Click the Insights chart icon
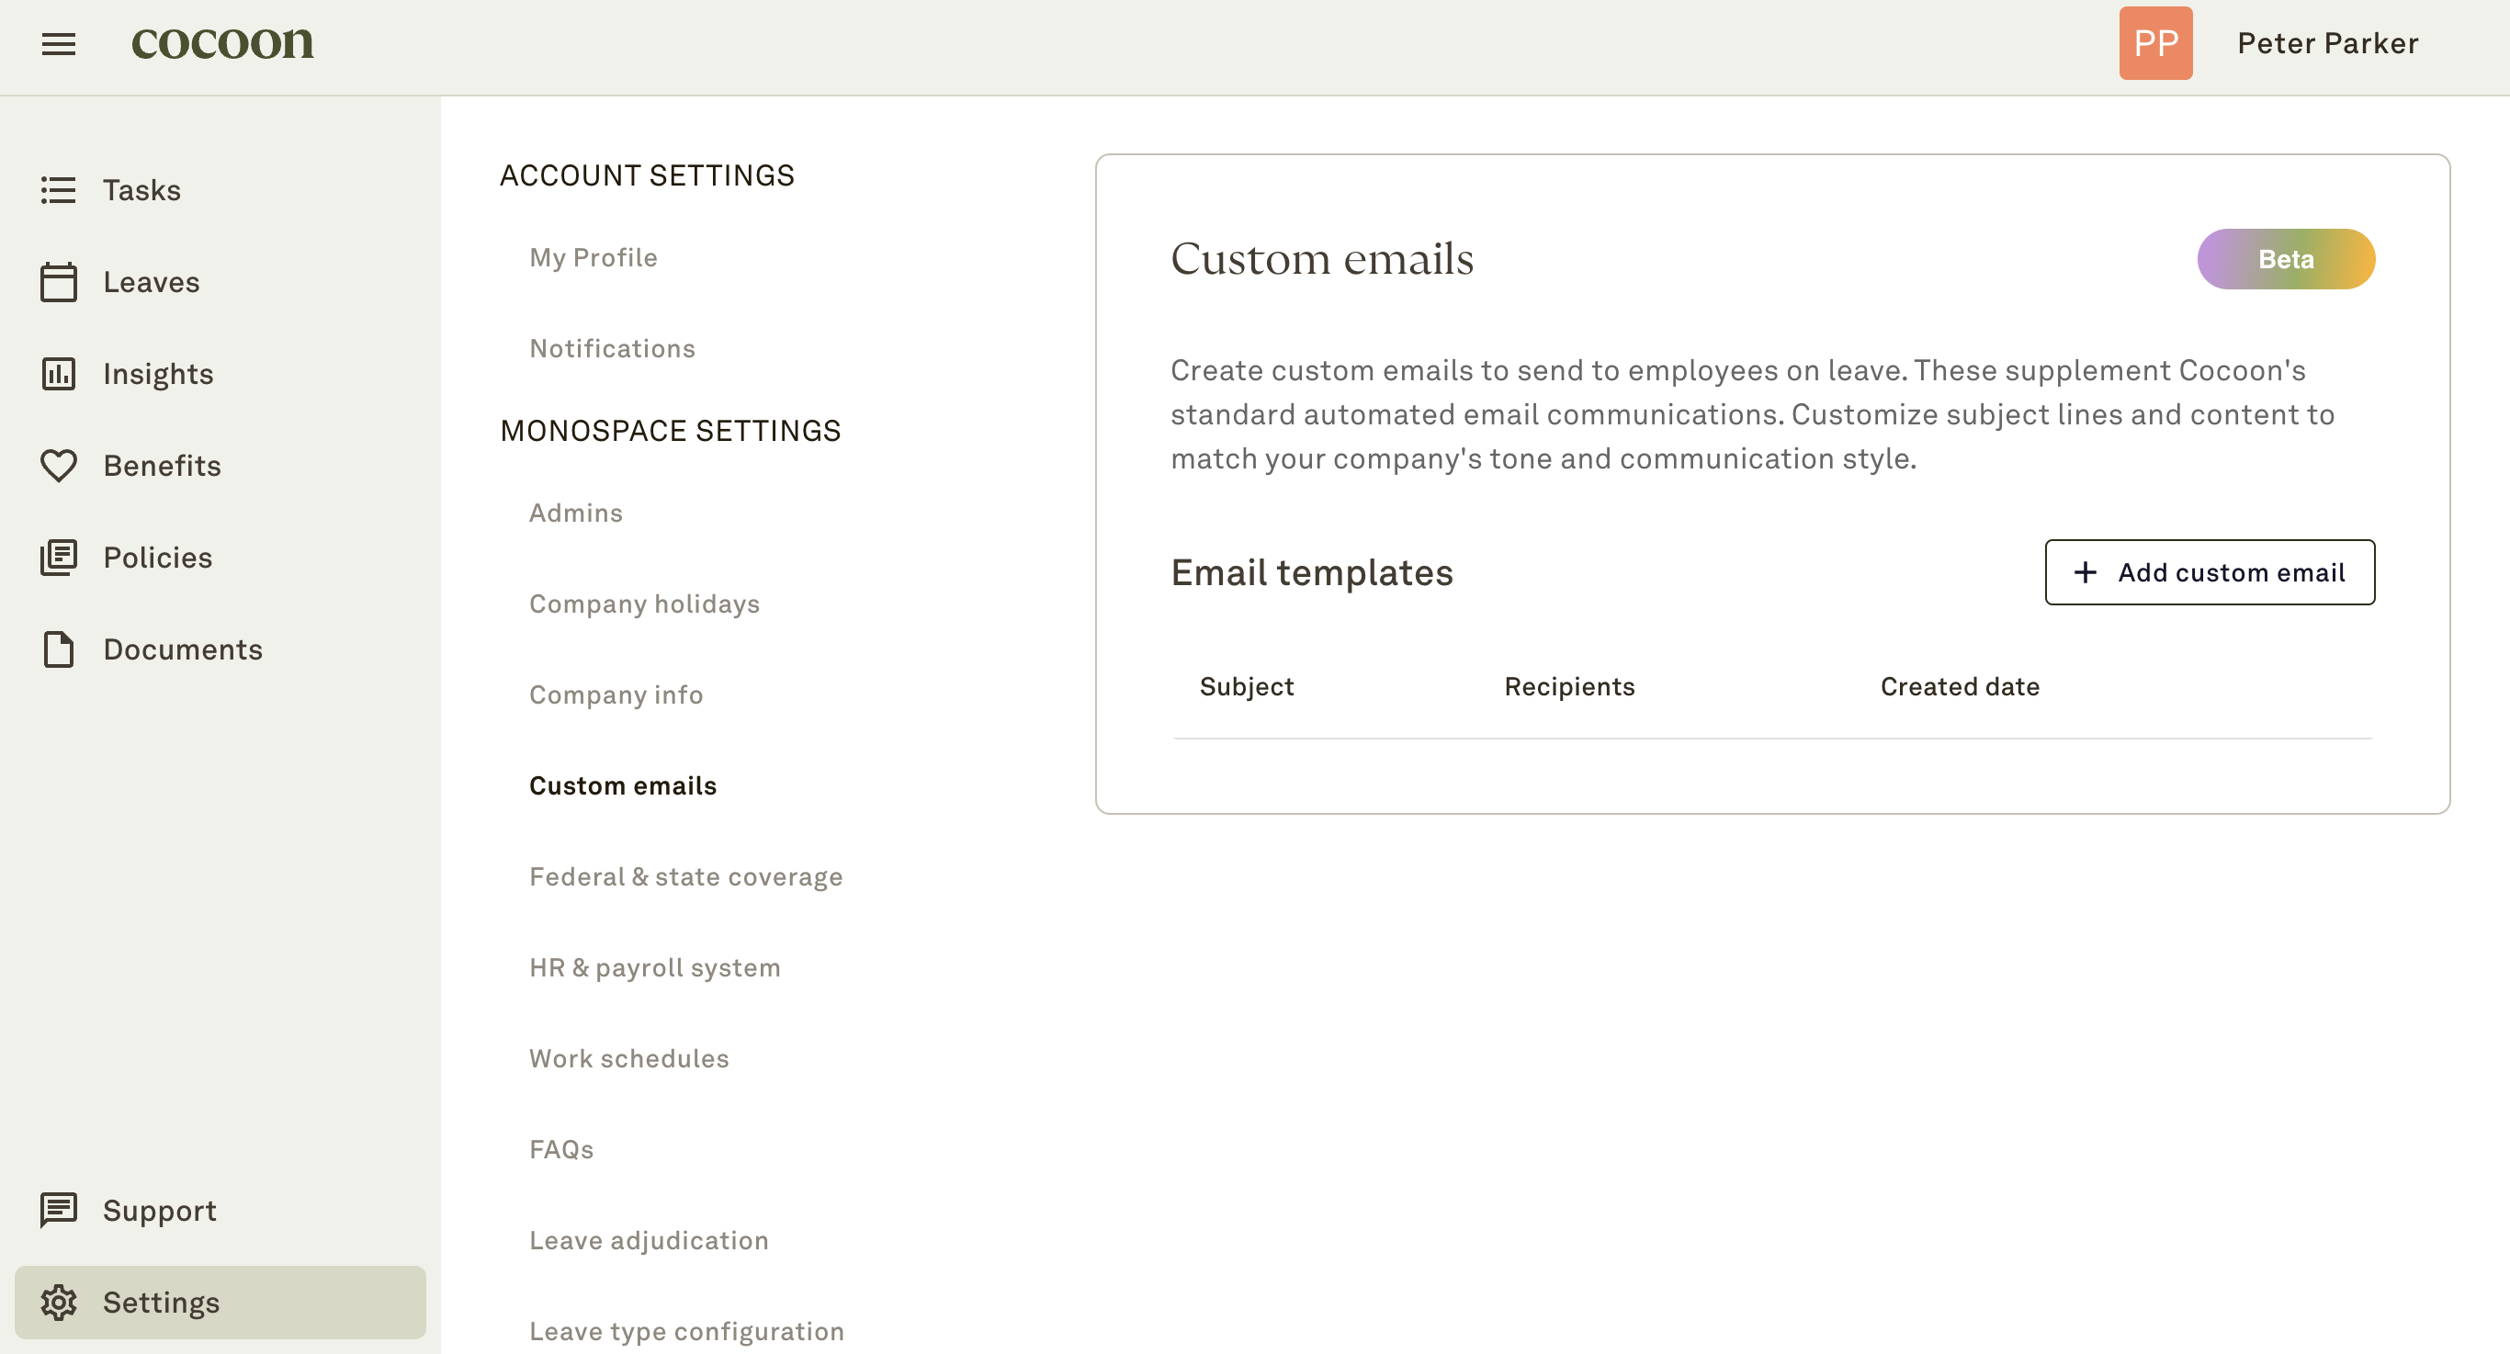The width and height of the screenshot is (2510, 1354). (x=59, y=373)
